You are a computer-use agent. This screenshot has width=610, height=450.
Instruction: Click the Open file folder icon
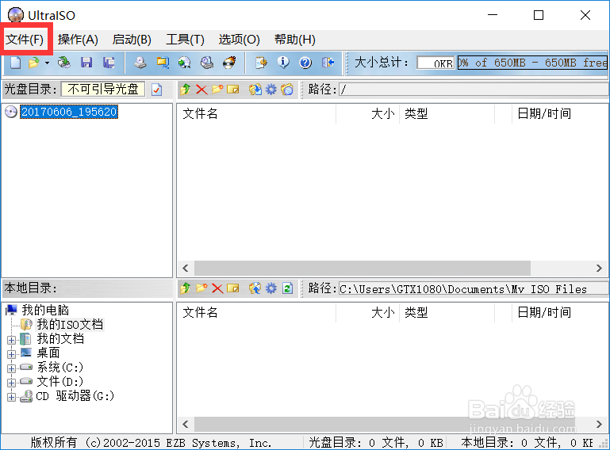(34, 63)
